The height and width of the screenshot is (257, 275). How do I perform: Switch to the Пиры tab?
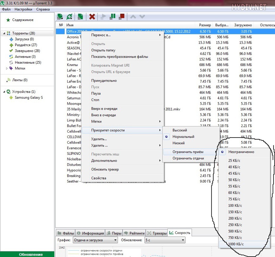coord(114,233)
